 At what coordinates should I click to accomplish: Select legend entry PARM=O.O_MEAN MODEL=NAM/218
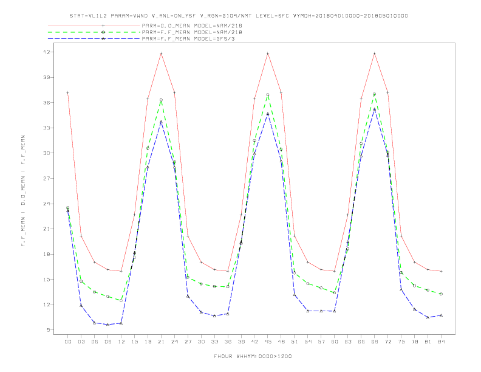click(x=192, y=26)
